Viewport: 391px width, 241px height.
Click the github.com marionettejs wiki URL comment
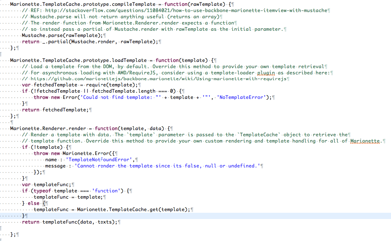click(x=158, y=79)
